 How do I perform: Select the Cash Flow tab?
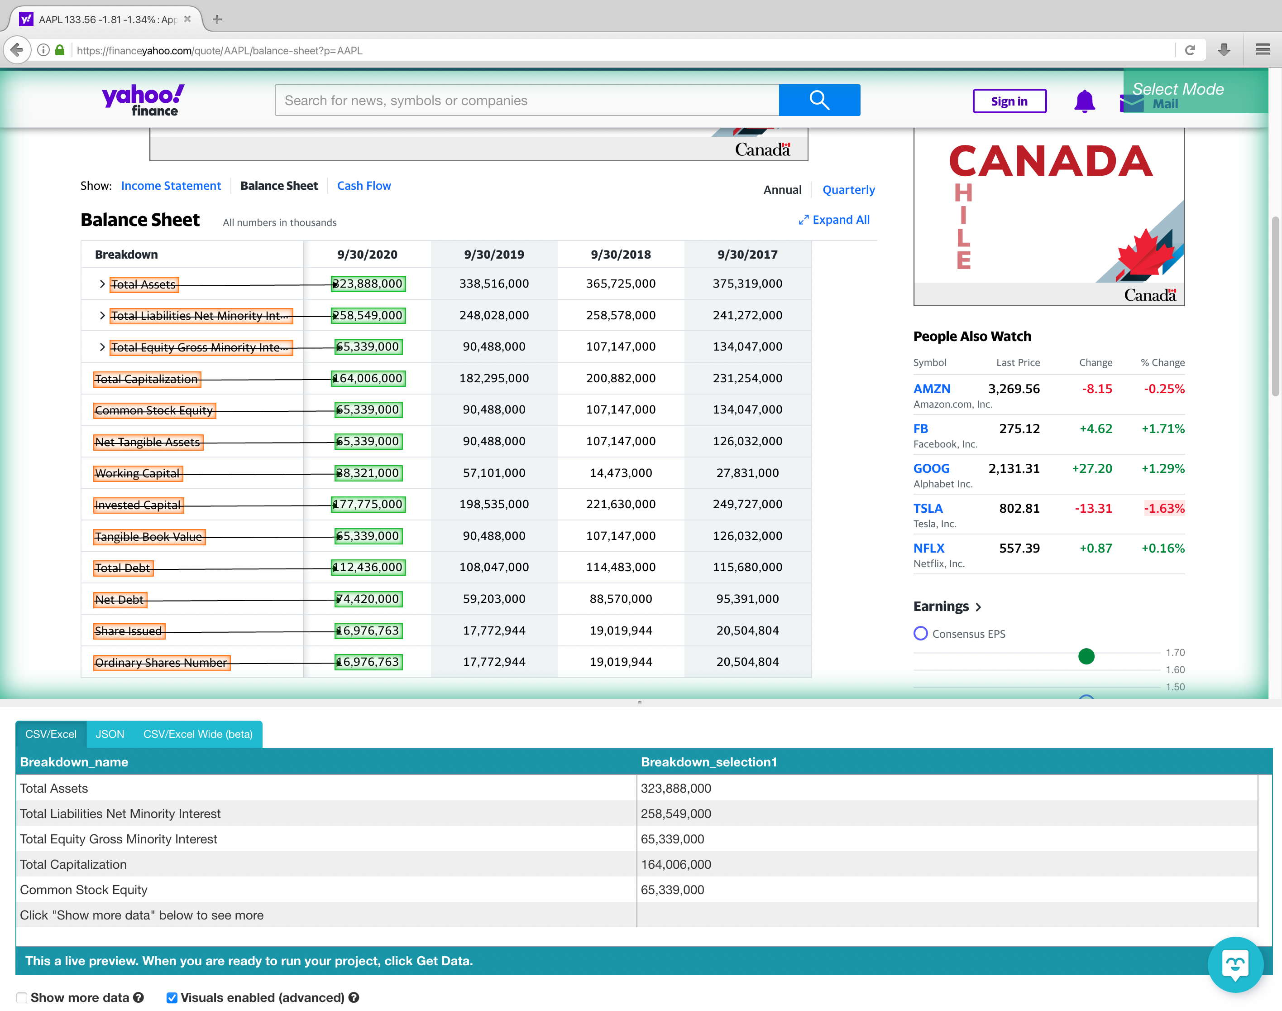point(364,185)
